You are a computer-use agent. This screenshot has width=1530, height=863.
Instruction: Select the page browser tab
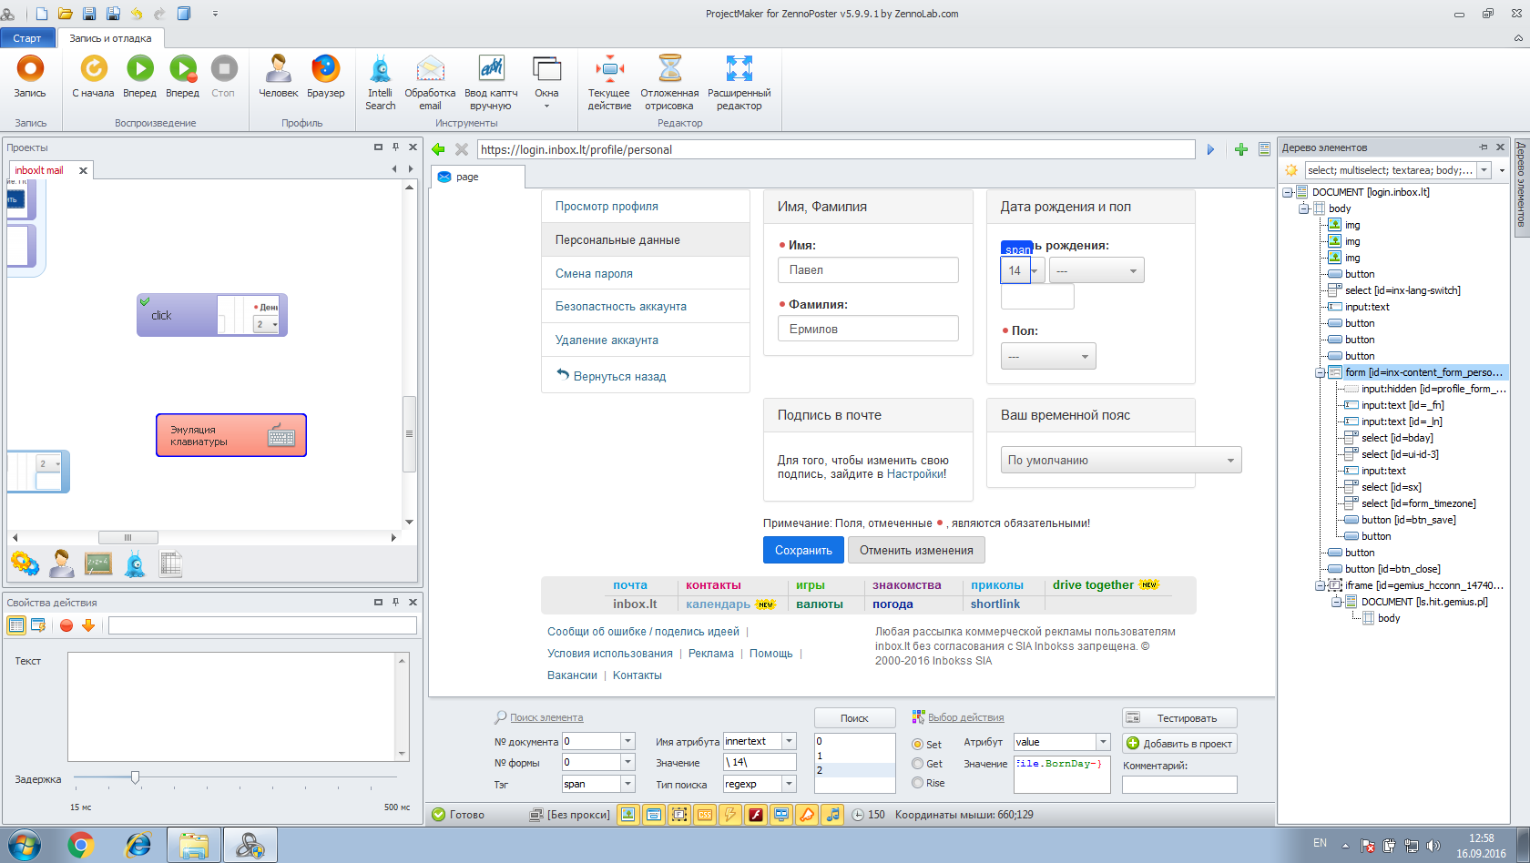(x=477, y=177)
